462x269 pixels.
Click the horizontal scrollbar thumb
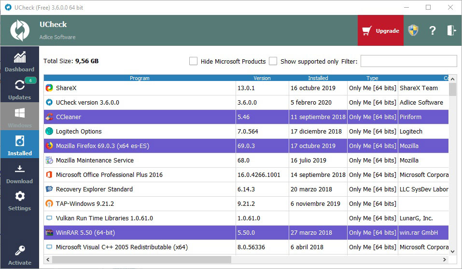point(142,259)
